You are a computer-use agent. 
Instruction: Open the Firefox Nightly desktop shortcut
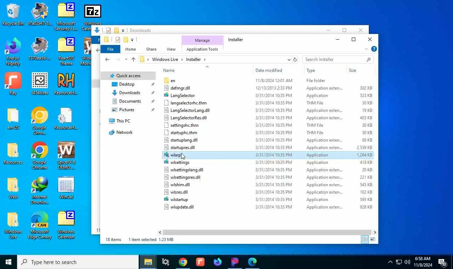point(13,52)
